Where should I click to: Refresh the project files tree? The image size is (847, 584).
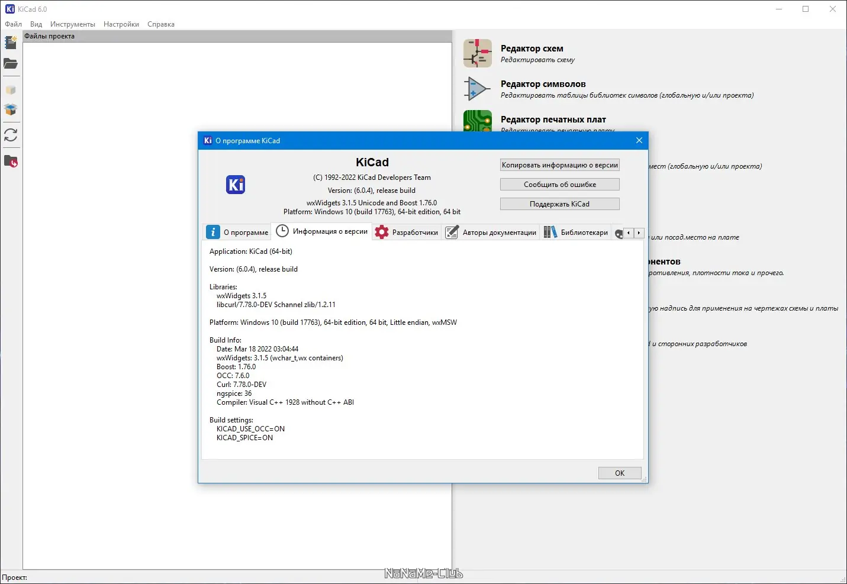coord(11,135)
